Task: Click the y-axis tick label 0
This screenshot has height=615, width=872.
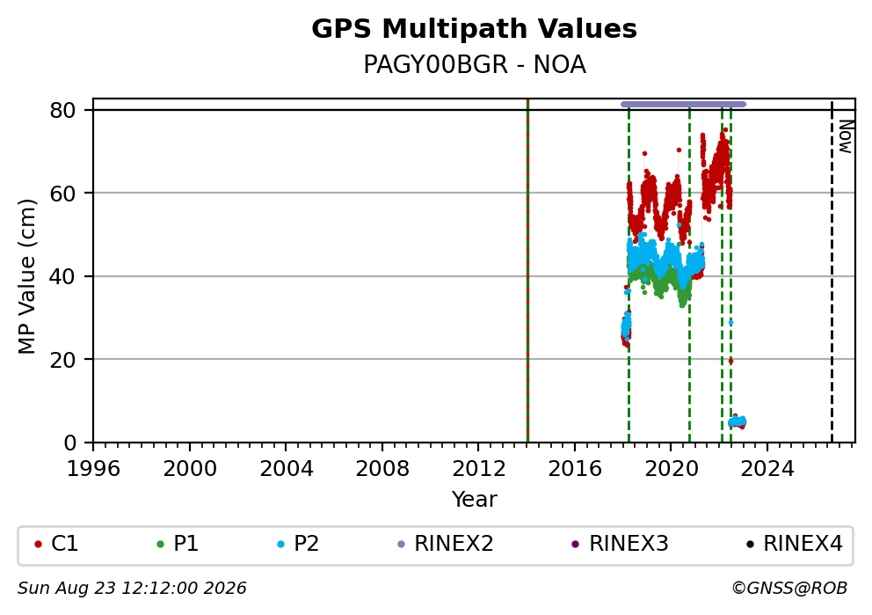Action: 70,443
